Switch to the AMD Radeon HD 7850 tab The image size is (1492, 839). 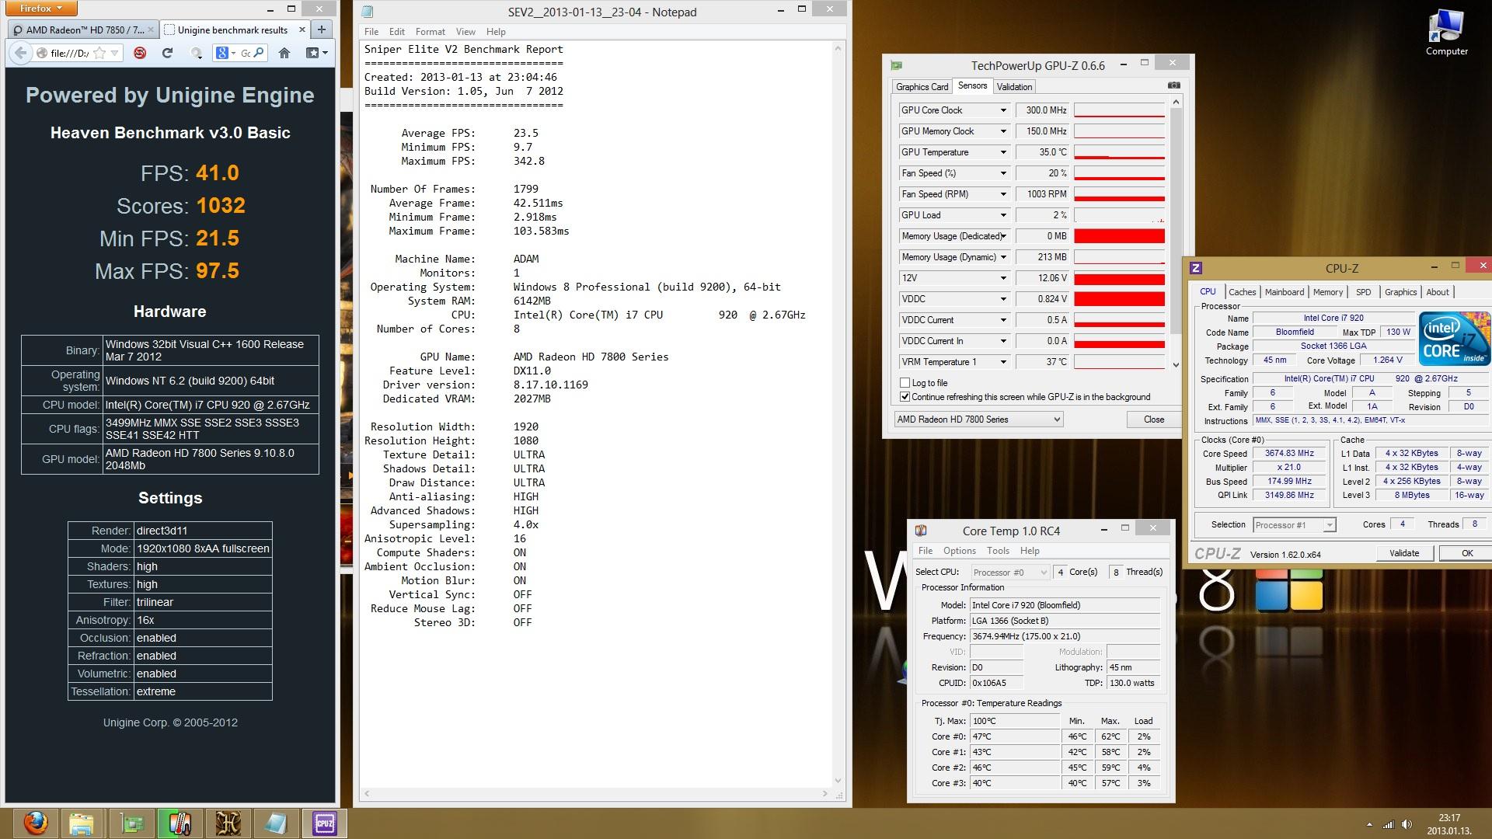click(83, 30)
